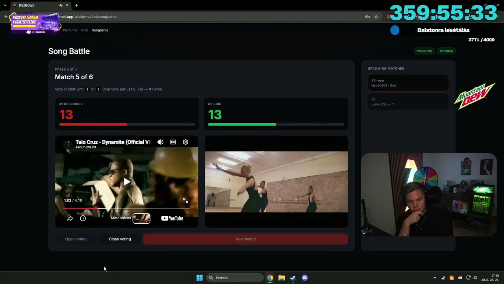The width and height of the screenshot is (504, 284).
Task: Click the Song Battle page title
Action: coord(69,51)
